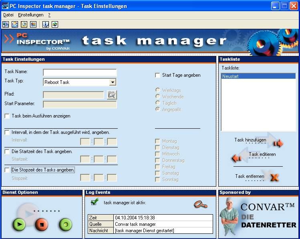This screenshot has width=300, height=239.
Task: Click the users/people toolbar icon
Action: 33,24
